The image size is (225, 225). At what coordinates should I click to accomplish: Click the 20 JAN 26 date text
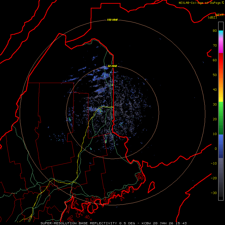[x=164, y=223]
